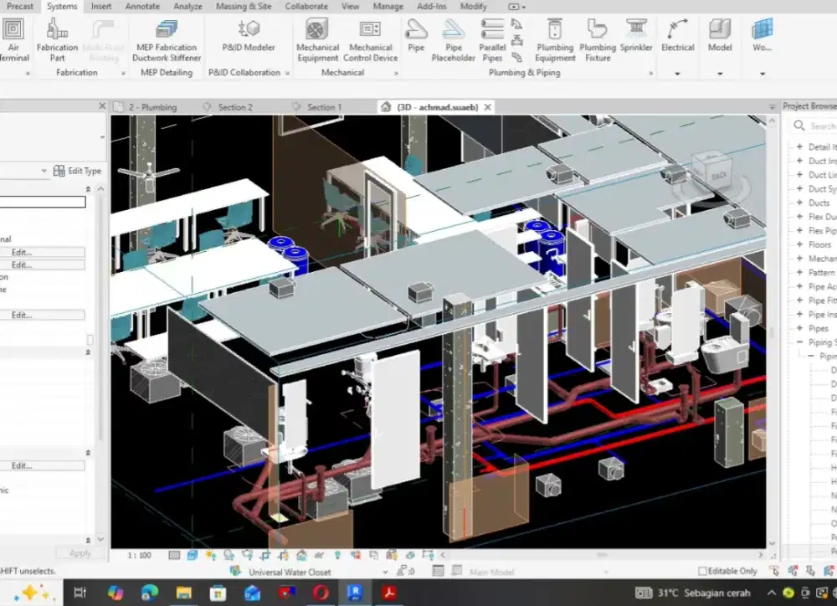Expand the Floors node in Project Browser

799,244
